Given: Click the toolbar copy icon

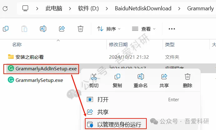Looking at the screenshot, I should 6,29.
